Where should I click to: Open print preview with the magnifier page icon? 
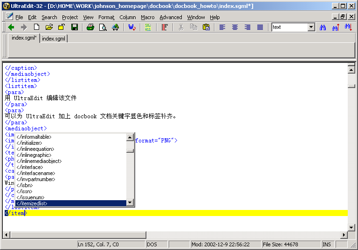point(103,27)
